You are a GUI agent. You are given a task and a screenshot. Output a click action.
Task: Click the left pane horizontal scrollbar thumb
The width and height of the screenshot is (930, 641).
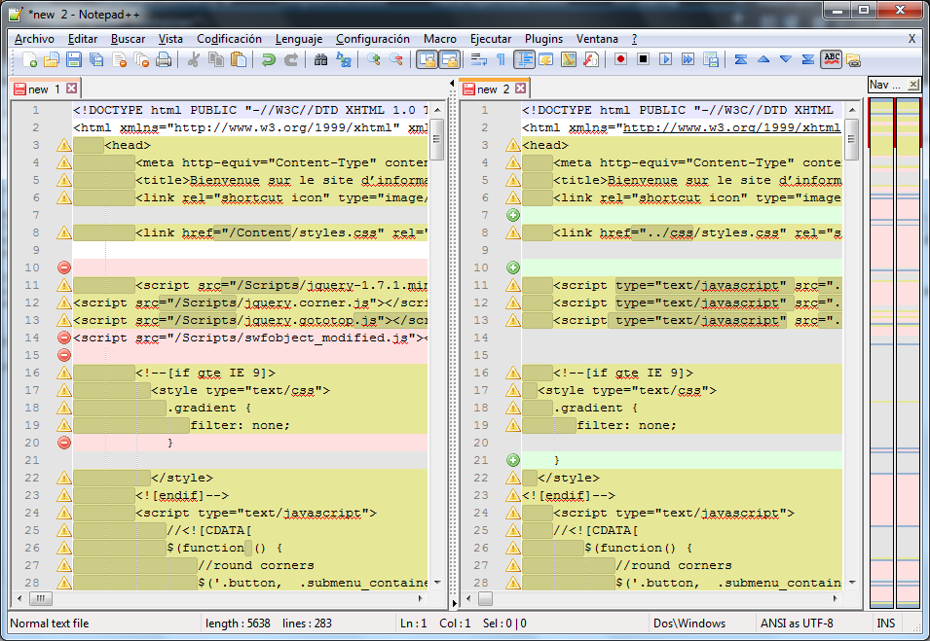click(x=40, y=599)
